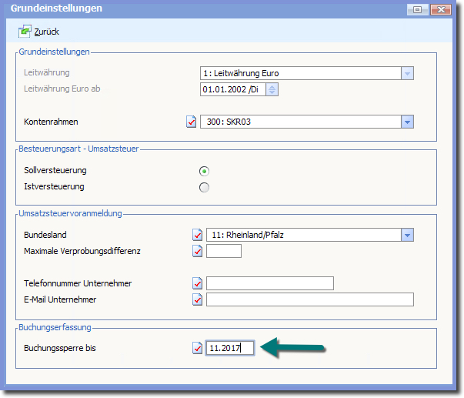Click into the E-Mail Unternehmer field
The height and width of the screenshot is (398, 464).
point(309,299)
